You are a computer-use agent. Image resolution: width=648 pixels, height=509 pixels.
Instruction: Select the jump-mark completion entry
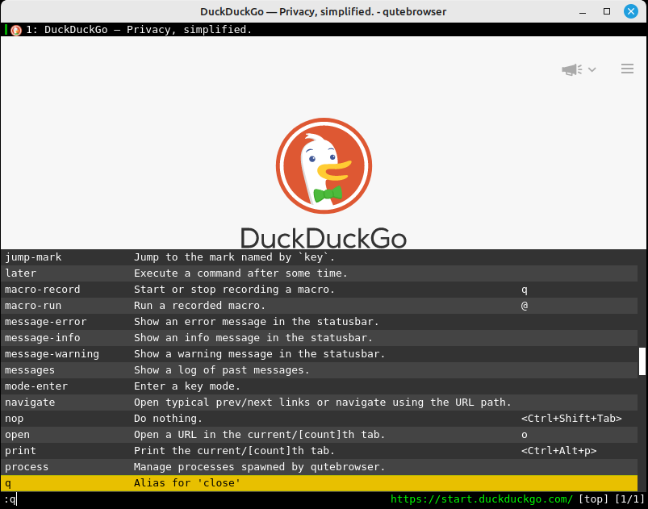point(319,257)
